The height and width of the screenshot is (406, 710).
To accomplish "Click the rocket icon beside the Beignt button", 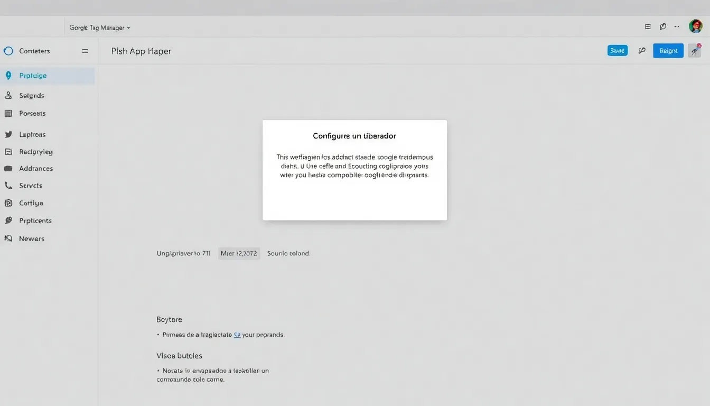I will pos(694,50).
